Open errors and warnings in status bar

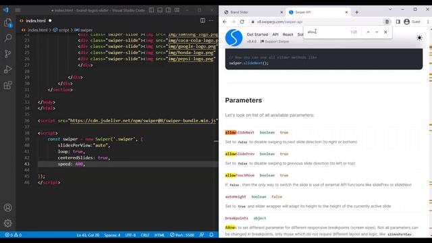point(13,235)
